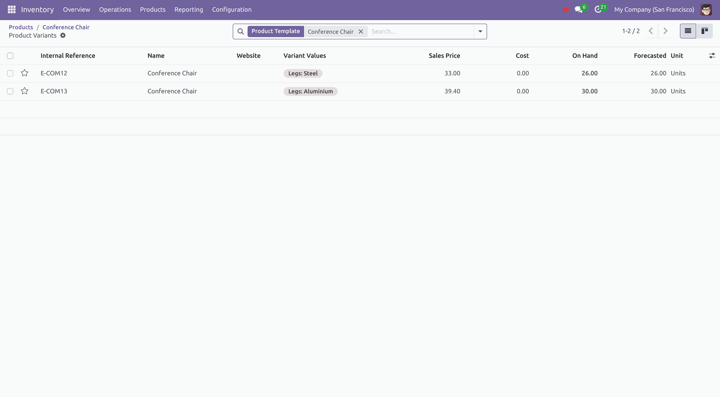Open optional columns adjust icon
The width and height of the screenshot is (720, 397).
pos(712,55)
